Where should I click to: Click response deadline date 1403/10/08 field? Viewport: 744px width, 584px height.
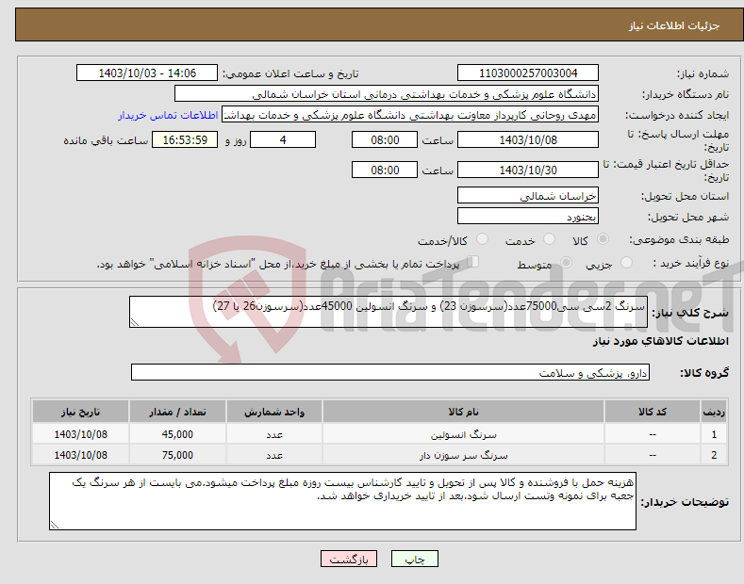point(528,139)
